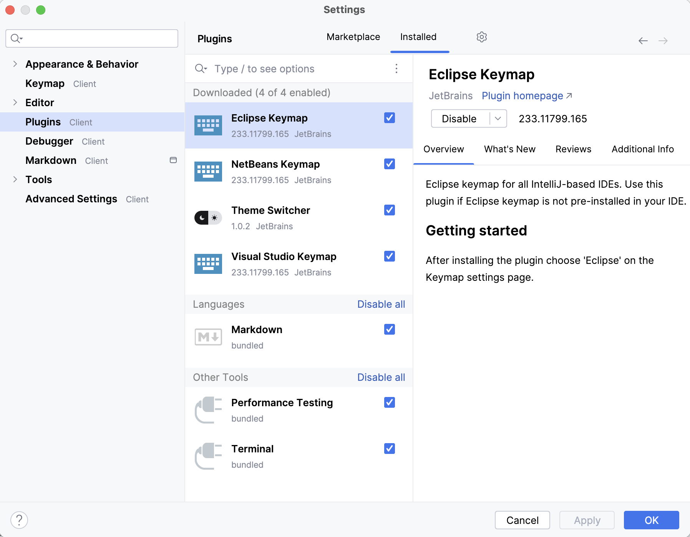The height and width of the screenshot is (537, 690).
Task: Click the Eclipse Keymap plugin icon
Action: pyautogui.click(x=208, y=125)
